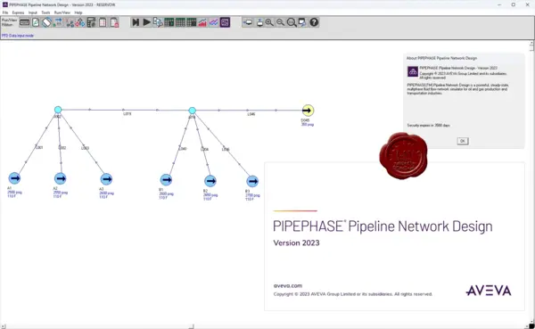Select the yellow sink node D045
The image size is (535, 329).
[308, 111]
